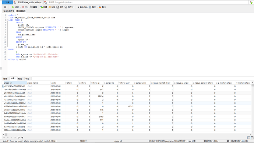
Task: Click the 停止 stop button
Action: pyautogui.click(x=25, y=7)
